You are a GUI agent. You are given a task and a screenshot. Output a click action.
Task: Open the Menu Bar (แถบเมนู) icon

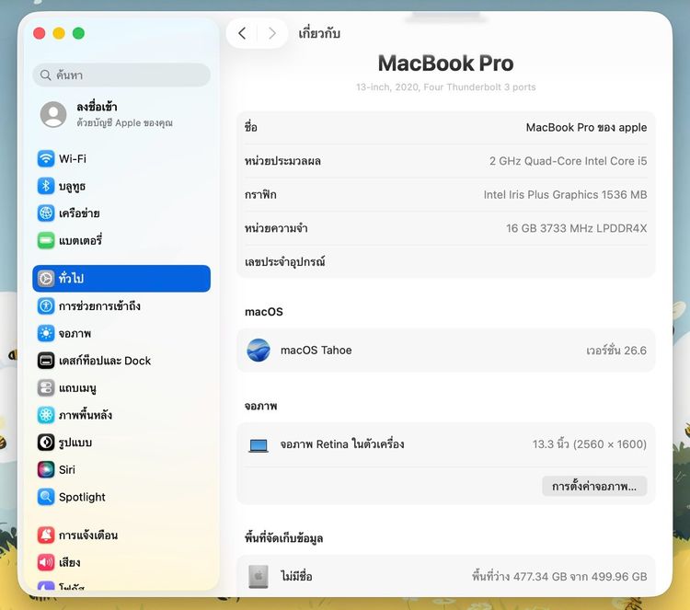coord(46,387)
